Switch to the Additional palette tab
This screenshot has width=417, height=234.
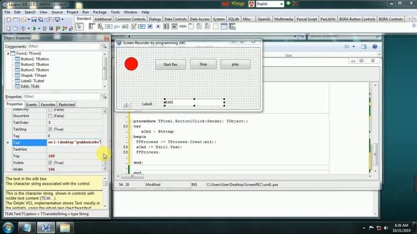pos(103,19)
